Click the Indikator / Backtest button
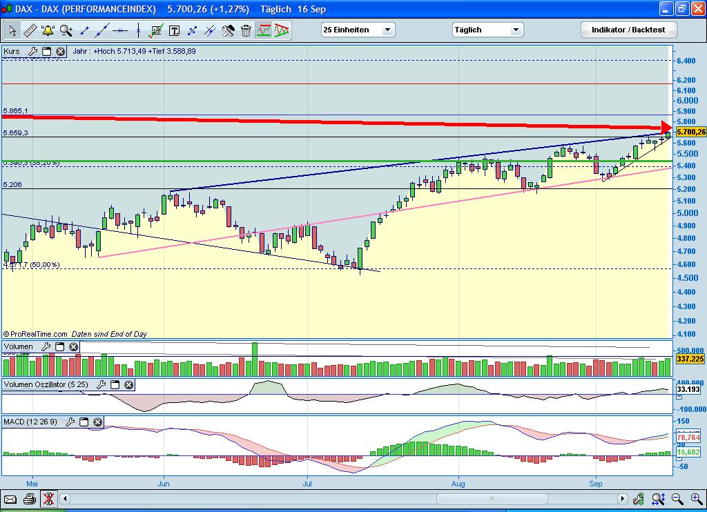 pos(628,30)
